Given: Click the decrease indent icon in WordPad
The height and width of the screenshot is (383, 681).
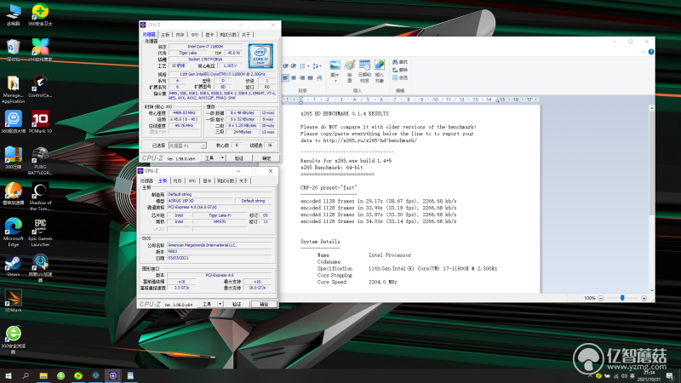Looking at the screenshot, I should click(x=285, y=66).
